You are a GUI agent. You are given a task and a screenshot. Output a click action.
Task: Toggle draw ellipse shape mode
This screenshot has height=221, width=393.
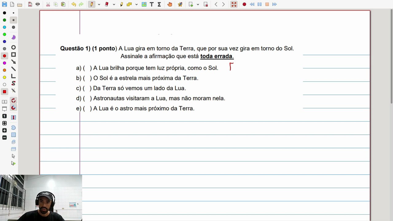pos(14,48)
